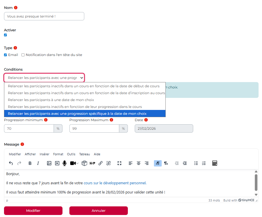Click the Modifier submit button
Screen dimensions: 262x217
pyautogui.click(x=33, y=211)
